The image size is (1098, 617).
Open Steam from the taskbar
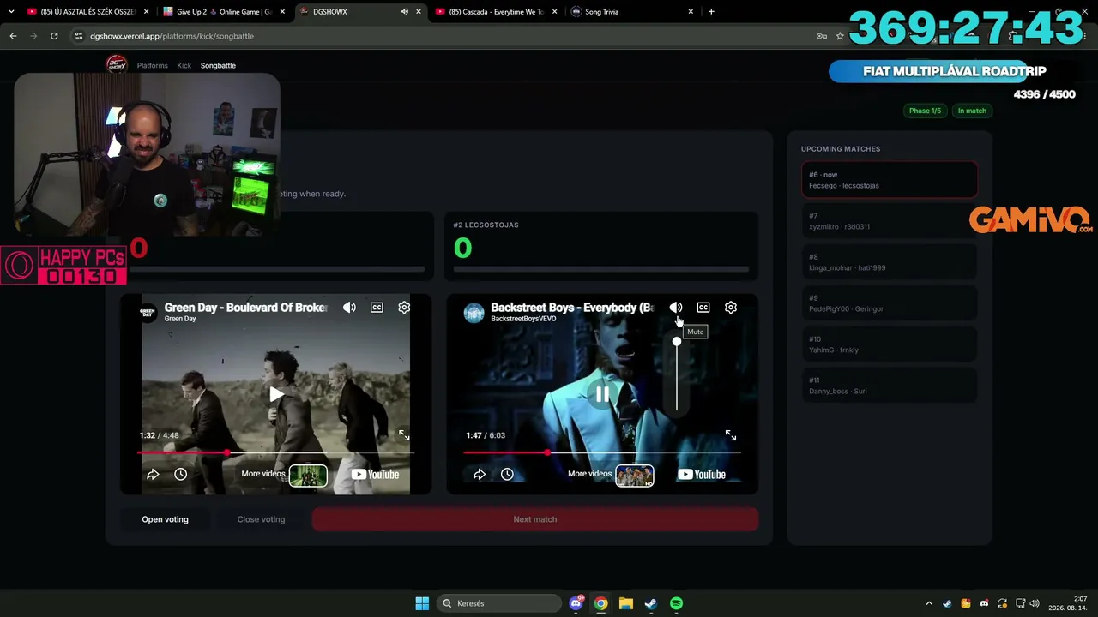point(651,603)
